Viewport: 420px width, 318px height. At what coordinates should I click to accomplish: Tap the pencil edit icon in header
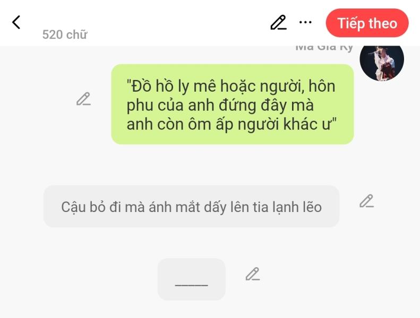pos(278,22)
